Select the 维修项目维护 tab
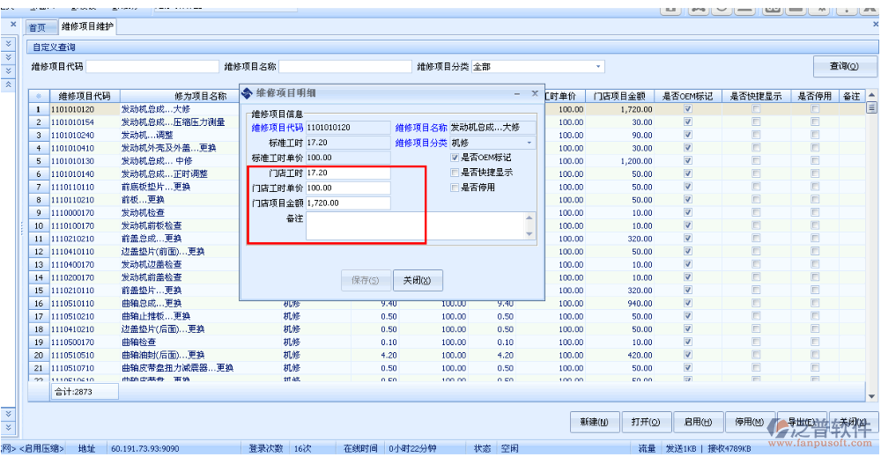The width and height of the screenshot is (881, 457). click(88, 27)
